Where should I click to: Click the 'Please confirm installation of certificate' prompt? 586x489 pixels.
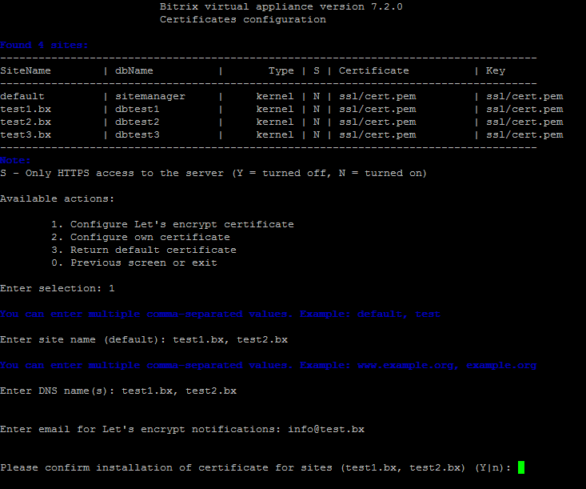256,467
